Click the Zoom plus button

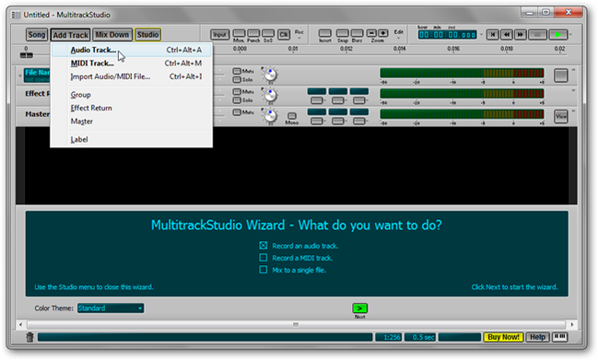[383, 33]
